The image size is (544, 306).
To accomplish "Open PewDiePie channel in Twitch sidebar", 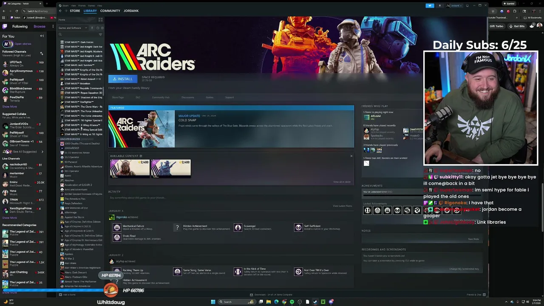I will (x=23, y=99).
